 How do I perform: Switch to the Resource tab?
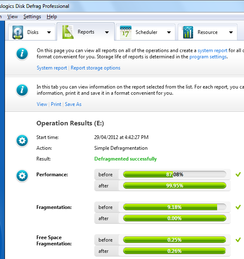208,32
